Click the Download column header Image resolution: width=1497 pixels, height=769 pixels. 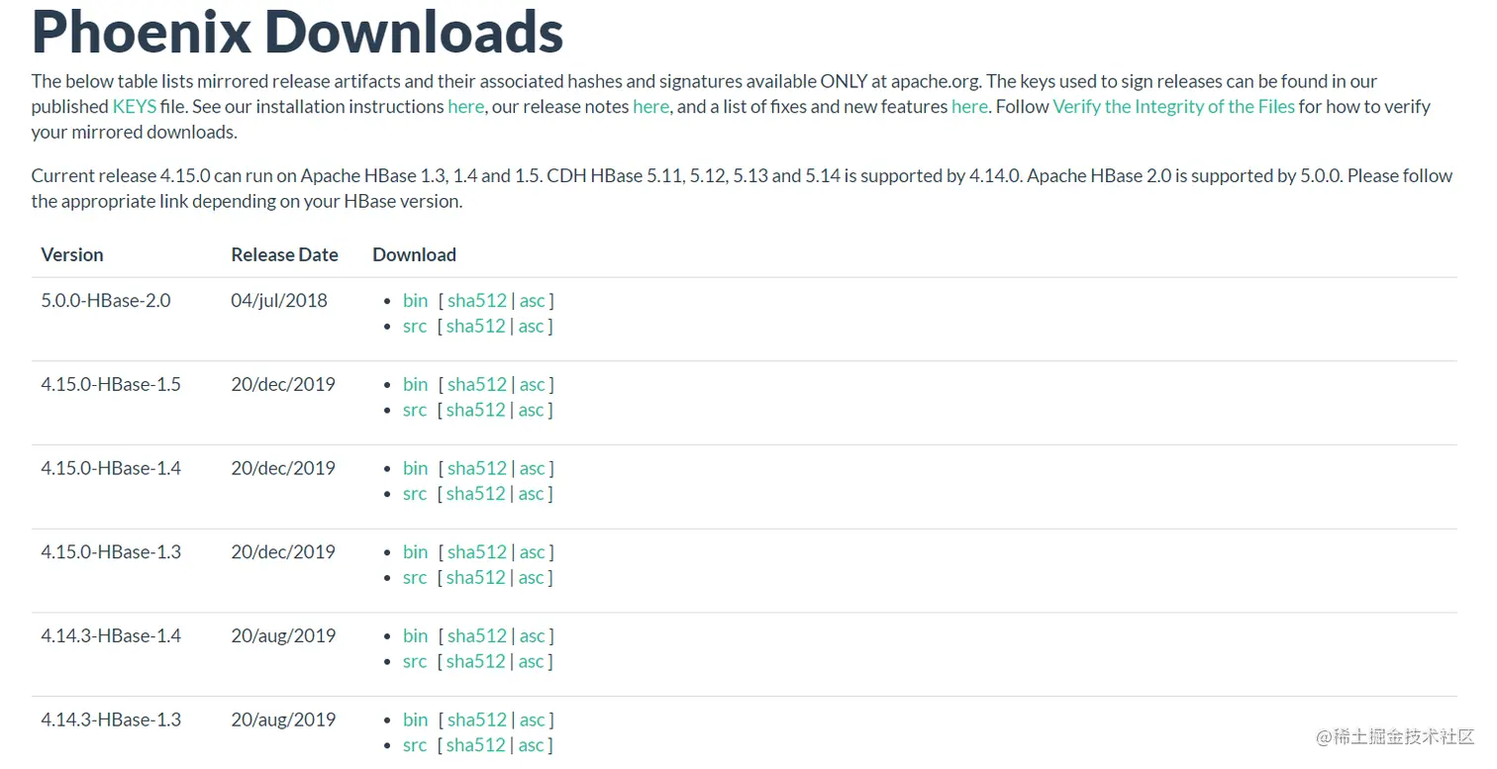click(x=414, y=254)
